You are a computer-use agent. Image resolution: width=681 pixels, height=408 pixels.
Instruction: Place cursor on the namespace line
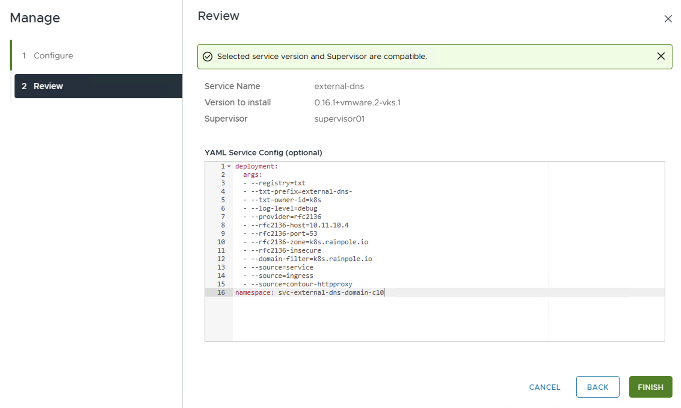[309, 292]
